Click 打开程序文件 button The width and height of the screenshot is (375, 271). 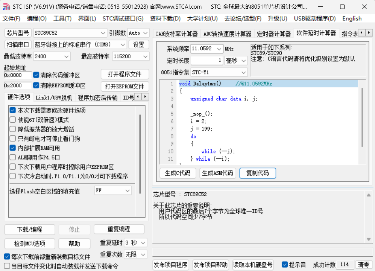124,74
